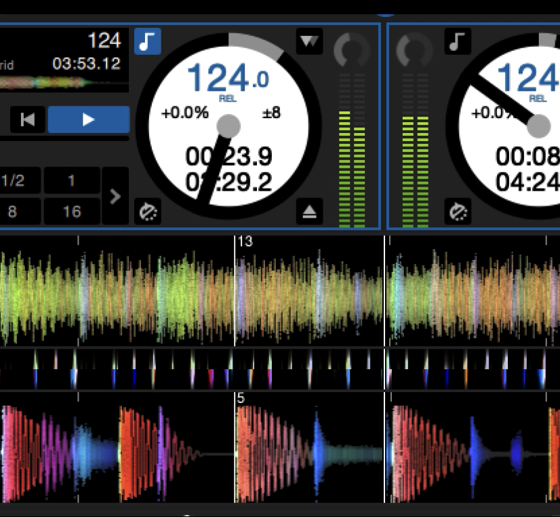560x517 pixels.
Task: Click the ±8 pitch range on the left platter
Action: pyautogui.click(x=271, y=113)
